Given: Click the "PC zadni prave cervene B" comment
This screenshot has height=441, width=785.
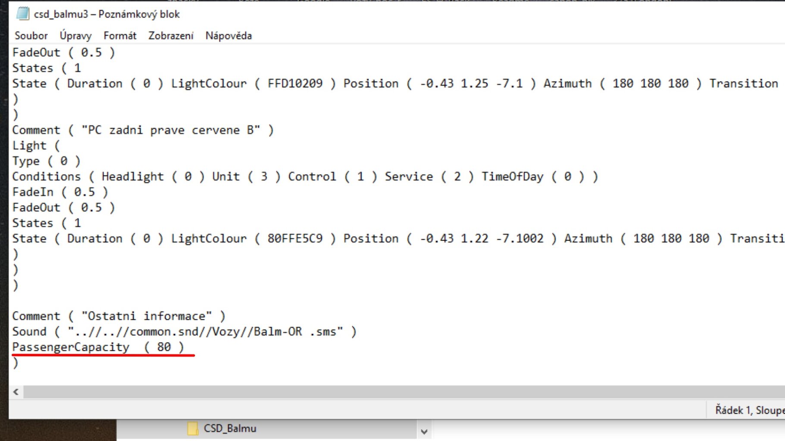Looking at the screenshot, I should [171, 130].
